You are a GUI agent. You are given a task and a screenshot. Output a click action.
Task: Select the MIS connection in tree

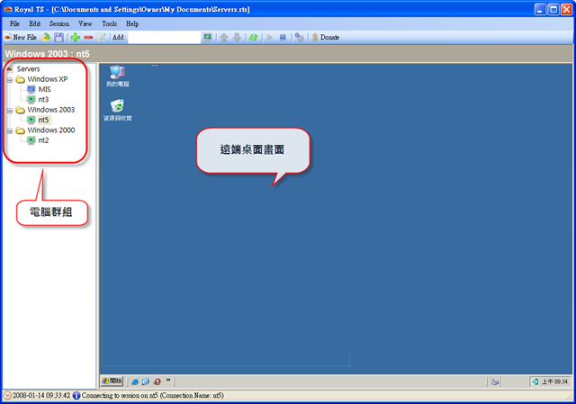[x=44, y=89]
